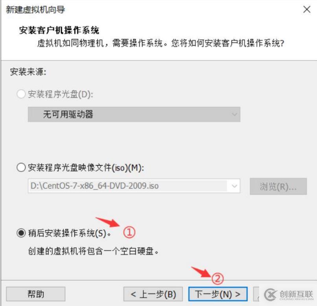Expand the chevron arrow of the drive list
Screen dimensions: 317x306
pyautogui.click(x=234, y=114)
